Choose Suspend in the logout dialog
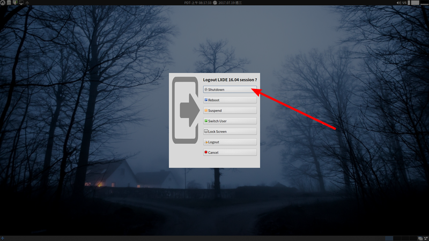The height and width of the screenshot is (241, 429). pos(230,110)
